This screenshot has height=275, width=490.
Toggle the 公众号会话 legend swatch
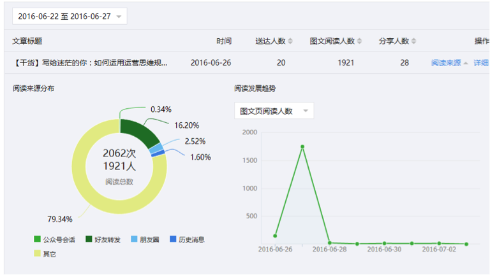tap(37, 239)
